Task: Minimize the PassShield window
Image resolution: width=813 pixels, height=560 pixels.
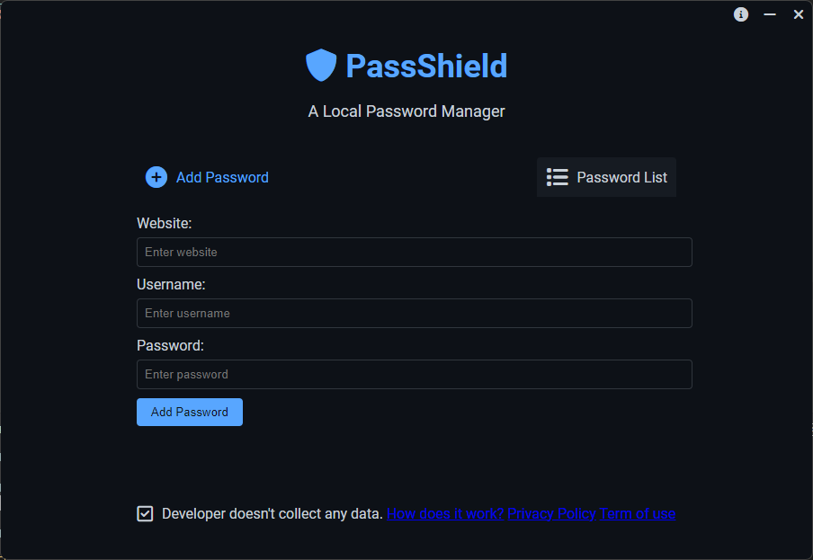Action: [770, 14]
